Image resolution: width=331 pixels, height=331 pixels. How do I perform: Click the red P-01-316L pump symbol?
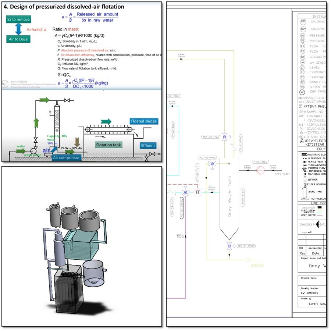(260, 170)
